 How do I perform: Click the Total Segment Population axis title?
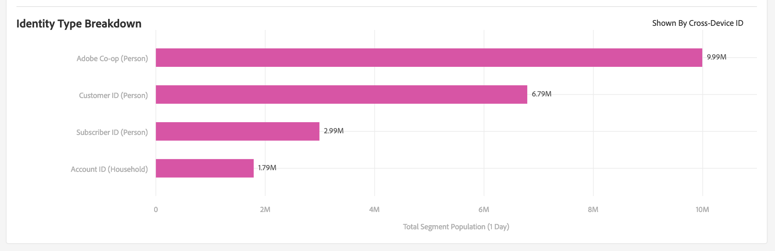(456, 227)
